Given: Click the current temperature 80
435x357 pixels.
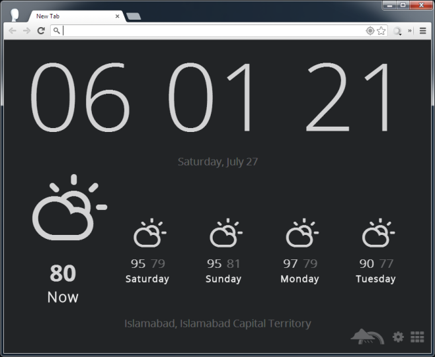Looking at the screenshot, I should click(63, 273).
